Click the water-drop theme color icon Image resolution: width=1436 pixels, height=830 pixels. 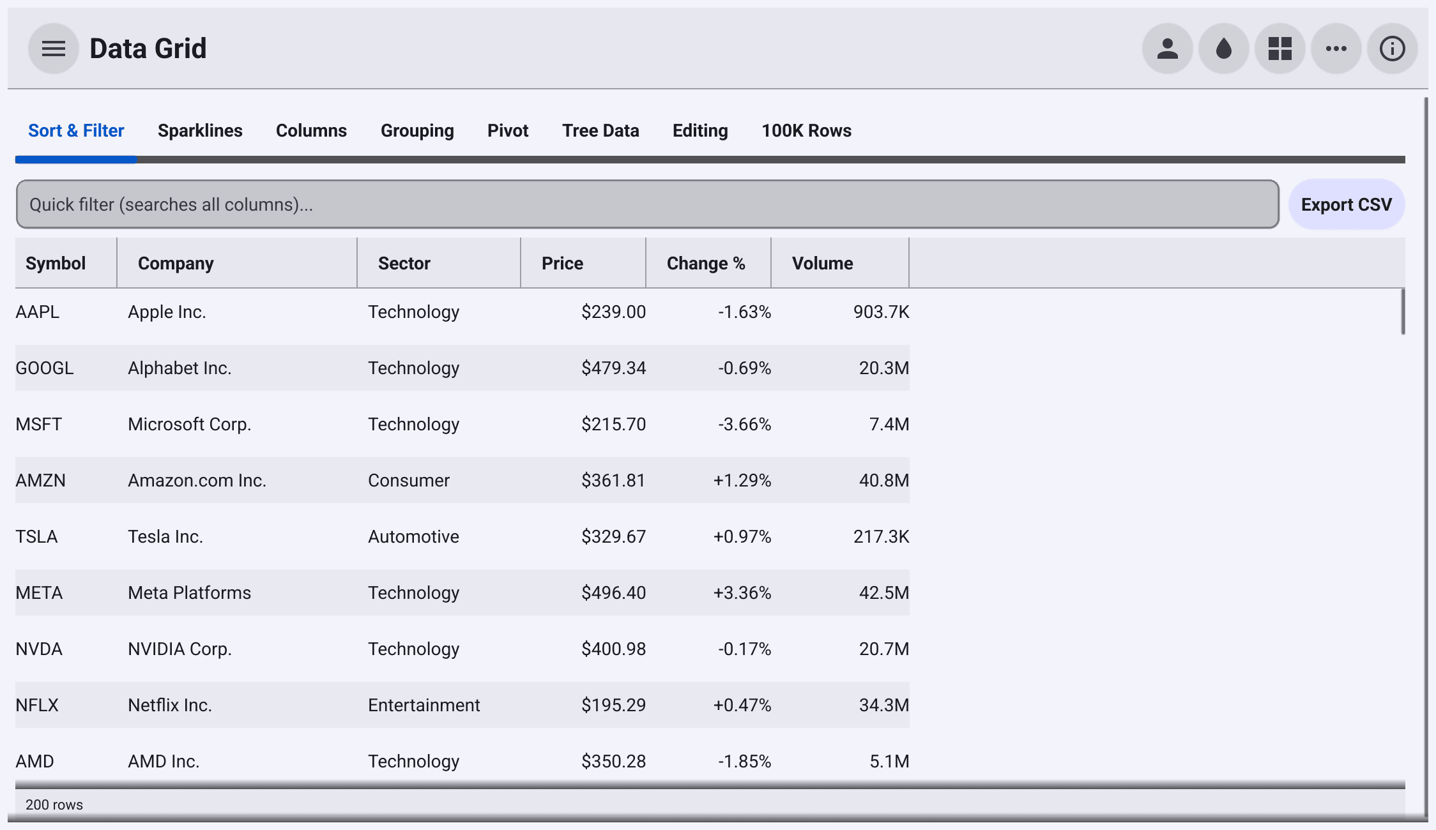(1224, 49)
